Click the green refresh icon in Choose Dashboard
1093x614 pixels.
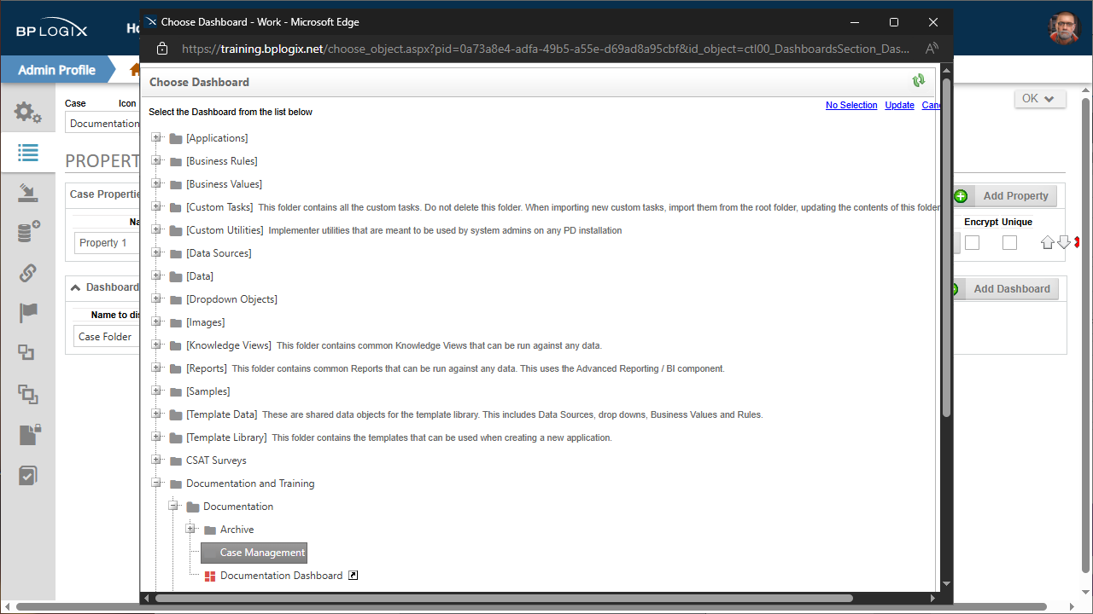tap(918, 81)
